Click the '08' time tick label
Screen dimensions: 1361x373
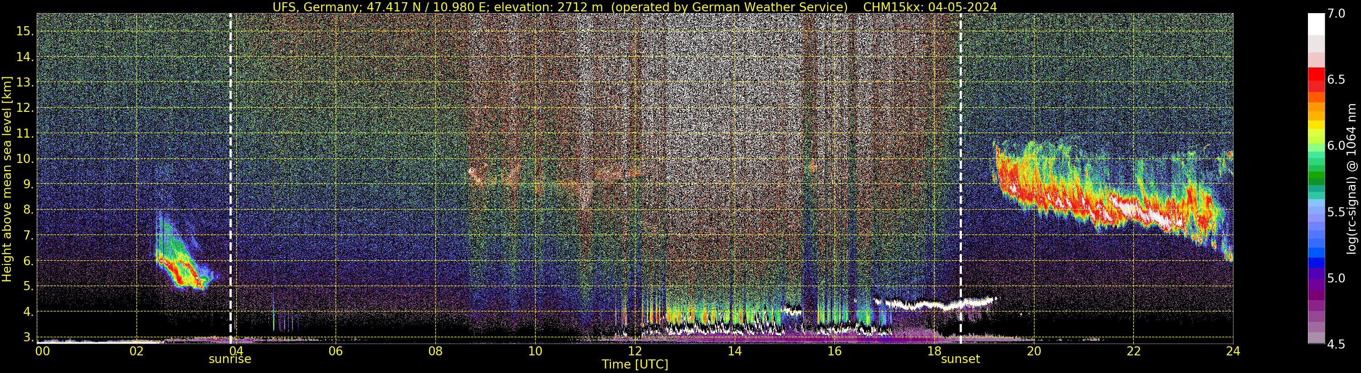pos(435,351)
